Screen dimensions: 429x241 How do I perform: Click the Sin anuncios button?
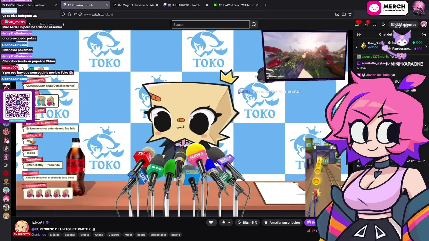404,24
